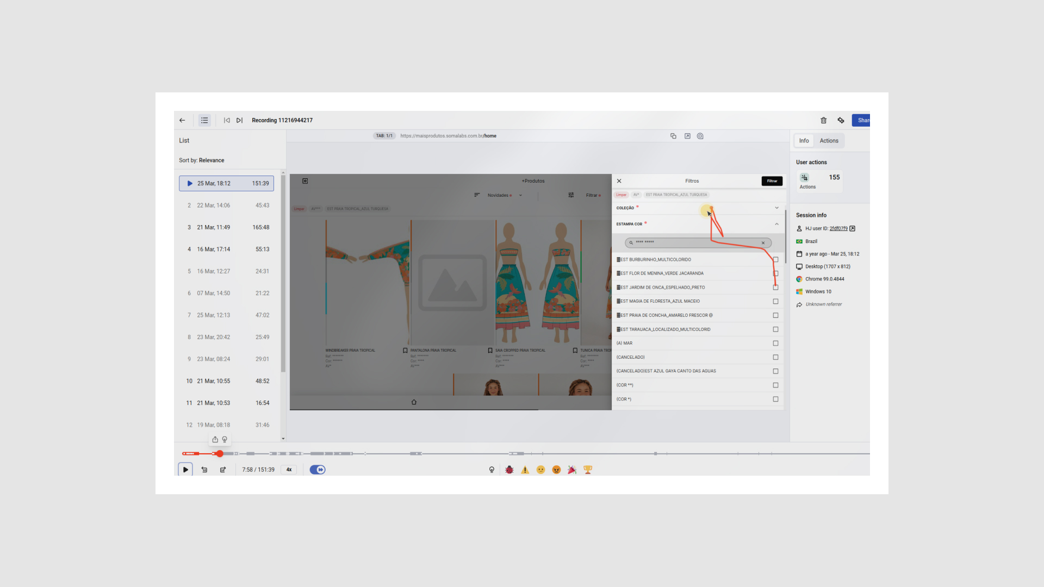Open the Info tab
Image resolution: width=1044 pixels, height=587 pixels.
pos(804,141)
